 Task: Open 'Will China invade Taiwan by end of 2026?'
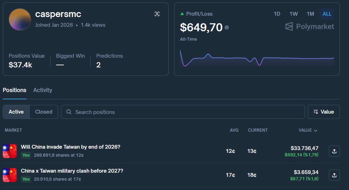tap(70, 147)
